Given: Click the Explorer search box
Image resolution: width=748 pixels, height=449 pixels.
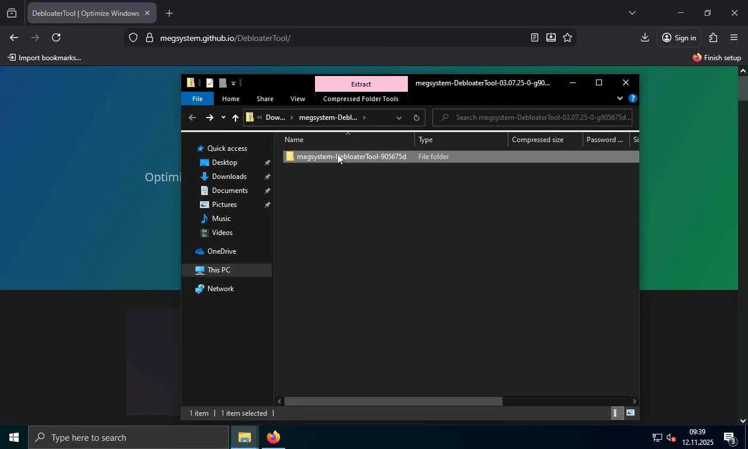Looking at the screenshot, I should point(532,118).
